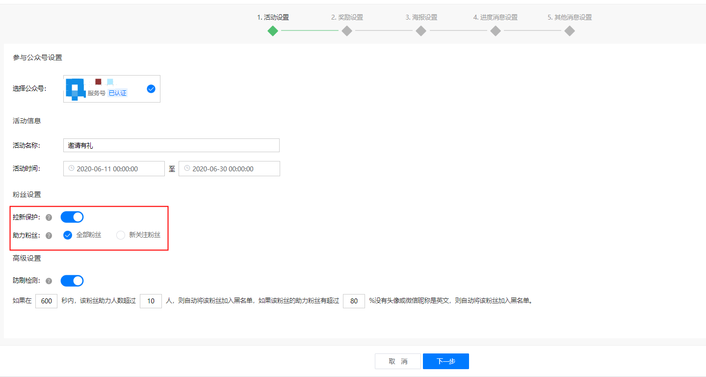Go to step 4 进度消息设置

point(496,31)
